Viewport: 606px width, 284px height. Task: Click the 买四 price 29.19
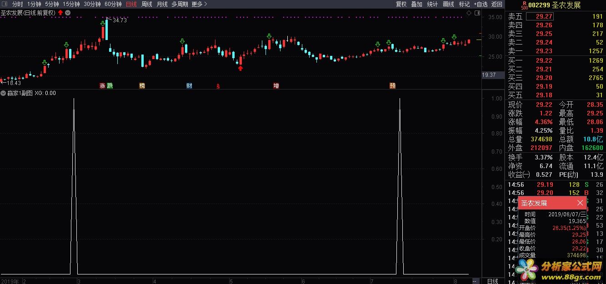(544, 86)
